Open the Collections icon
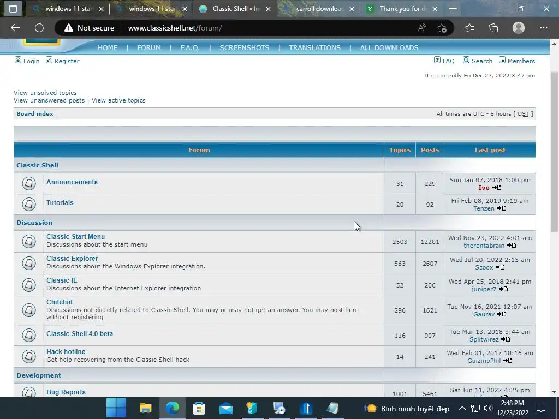This screenshot has height=419, width=559. pyautogui.click(x=493, y=28)
